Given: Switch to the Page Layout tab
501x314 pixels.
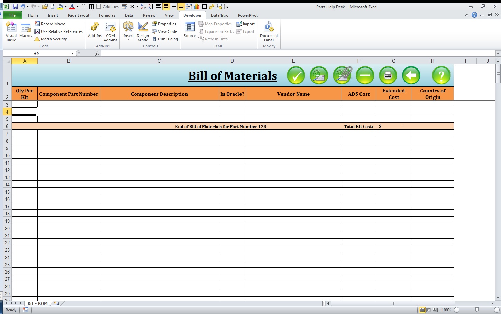Looking at the screenshot, I should click(79, 15).
